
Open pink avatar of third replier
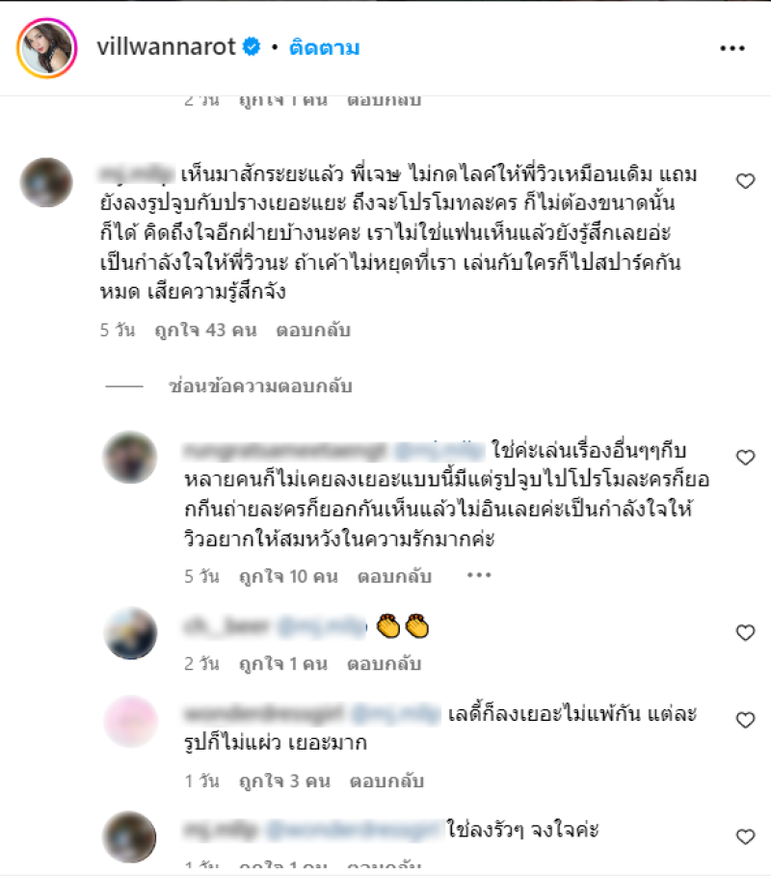pyautogui.click(x=131, y=721)
